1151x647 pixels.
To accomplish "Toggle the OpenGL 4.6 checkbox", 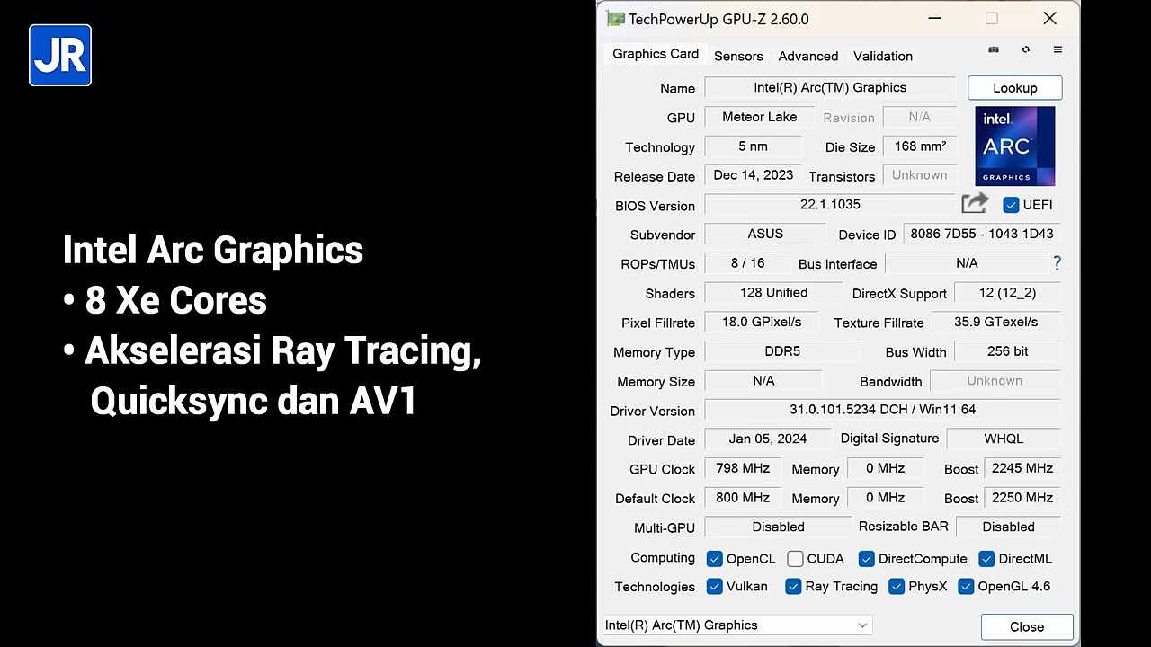I will click(966, 587).
